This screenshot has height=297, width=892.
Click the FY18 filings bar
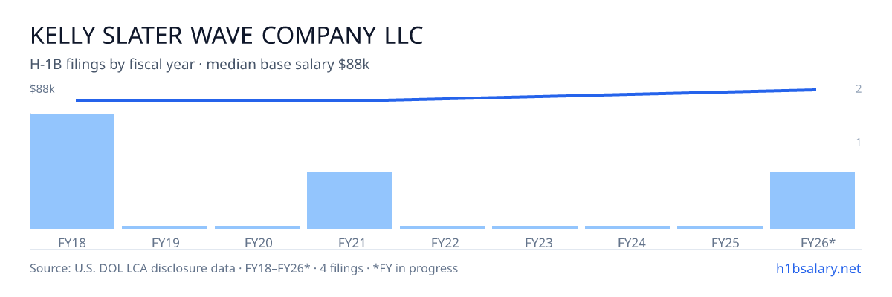pyautogui.click(x=72, y=172)
